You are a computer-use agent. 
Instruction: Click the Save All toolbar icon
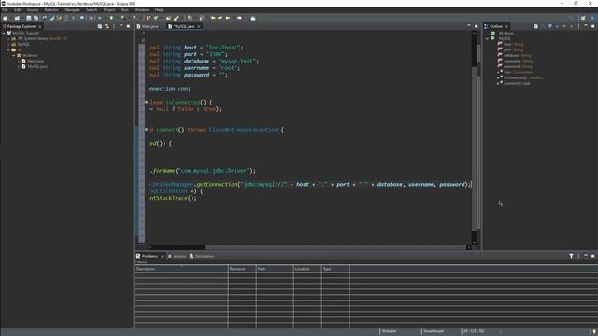(36, 18)
